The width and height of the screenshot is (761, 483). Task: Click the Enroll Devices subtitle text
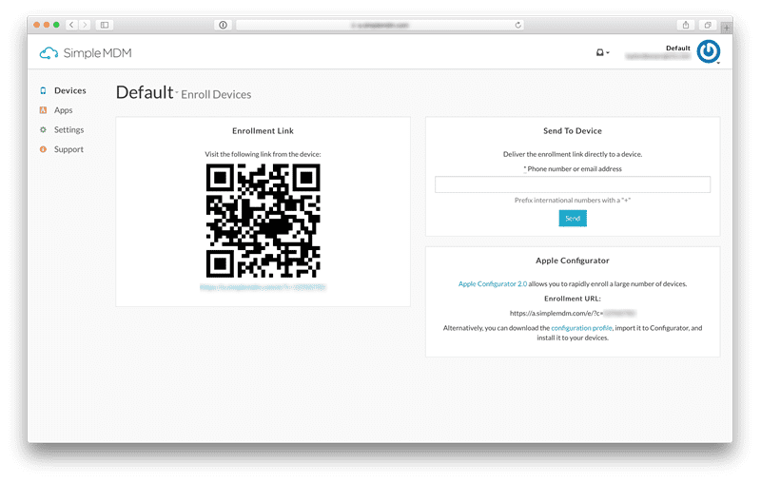click(x=216, y=94)
